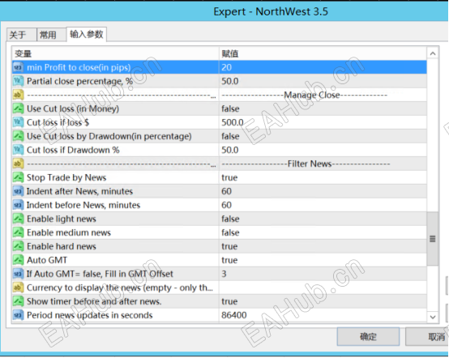Click the bool icon beside Use Cut loss (in Money)
Screen dimensions: 449x358
(18, 109)
